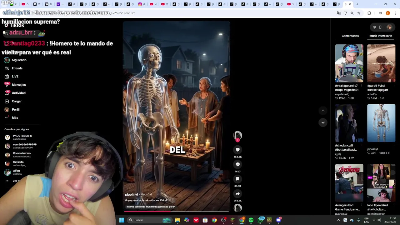
Task: Go to previous video with up arrow
Action: tap(323, 110)
